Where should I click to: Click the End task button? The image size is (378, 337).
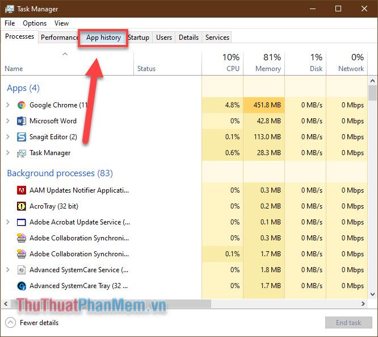(348, 323)
